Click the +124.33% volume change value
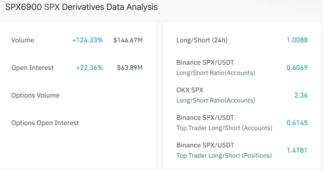 coord(87,40)
